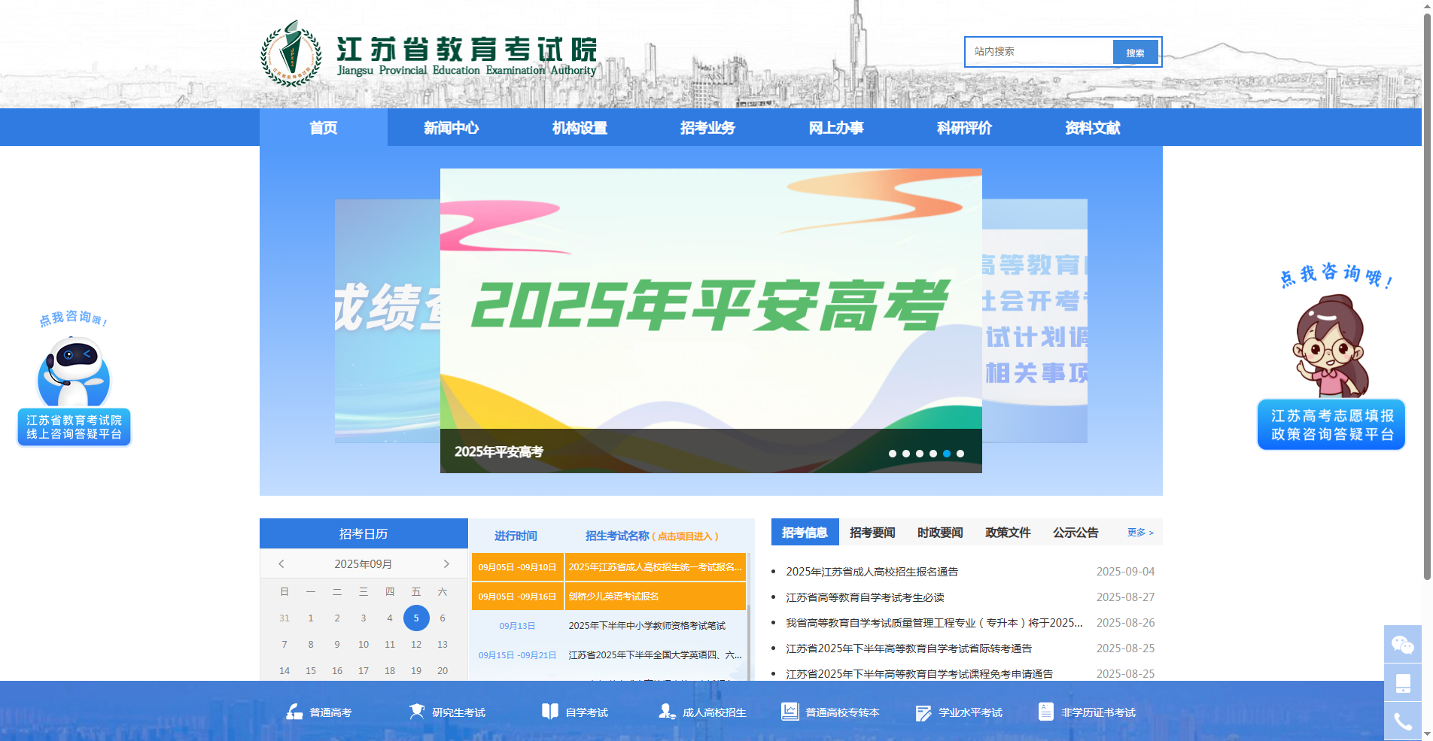Open the 非学历证书考试 icon
This screenshot has height=741, width=1433.
click(x=1045, y=712)
